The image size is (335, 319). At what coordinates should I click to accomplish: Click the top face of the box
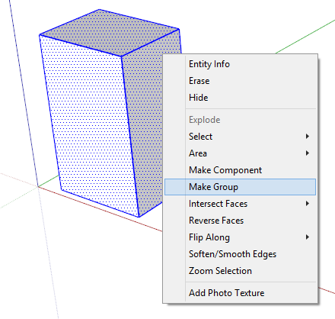pyautogui.click(x=109, y=33)
